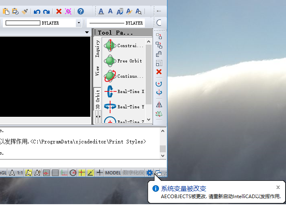The image size is (286, 205).
Task: Click MODEL button in status bar
Action: (x=113, y=173)
